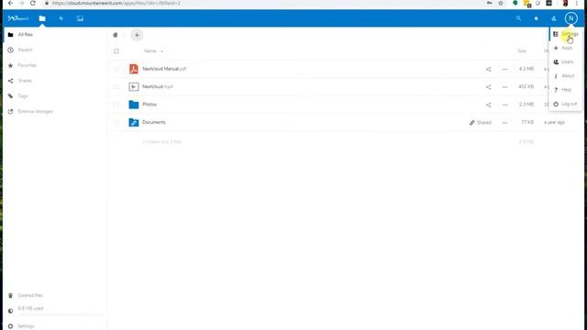Select checkbox for Documents folder
Image resolution: width=587 pixels, height=330 pixels.
coord(116,122)
